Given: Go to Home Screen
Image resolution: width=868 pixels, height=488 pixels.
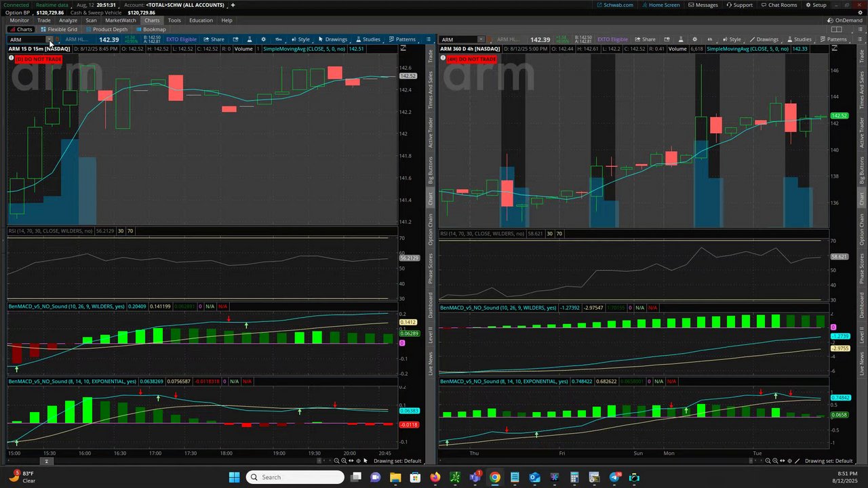Looking at the screenshot, I should (660, 5).
